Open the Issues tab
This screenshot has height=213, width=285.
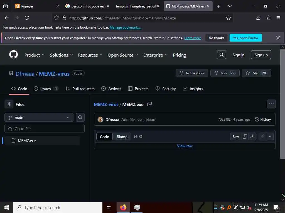[46, 89]
